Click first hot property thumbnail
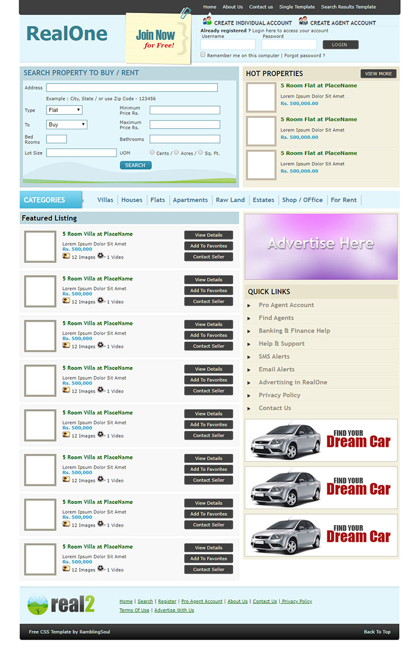 coord(261,97)
